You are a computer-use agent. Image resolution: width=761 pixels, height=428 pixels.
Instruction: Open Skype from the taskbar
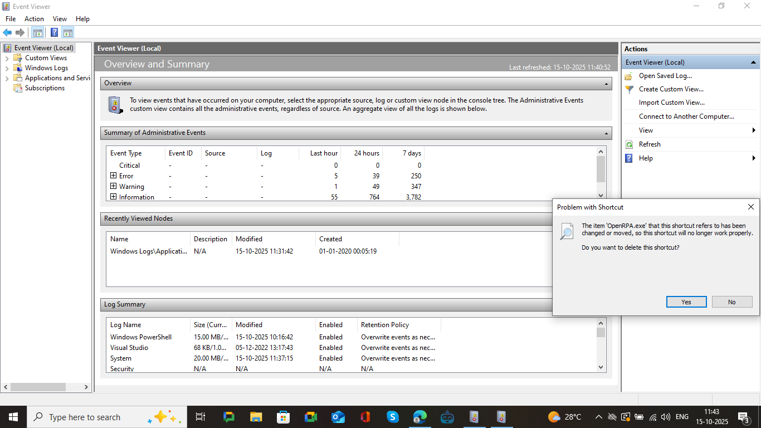click(393, 417)
